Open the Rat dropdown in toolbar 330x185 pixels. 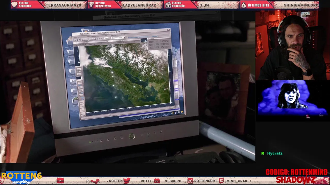pyautogui.click(x=107, y=38)
